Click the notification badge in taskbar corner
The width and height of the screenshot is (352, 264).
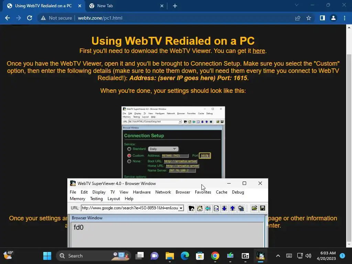click(x=342, y=255)
